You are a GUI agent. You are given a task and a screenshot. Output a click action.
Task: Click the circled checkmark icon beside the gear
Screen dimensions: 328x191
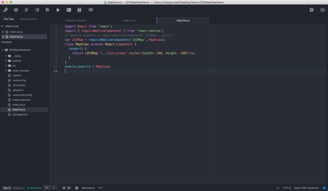point(322,10)
